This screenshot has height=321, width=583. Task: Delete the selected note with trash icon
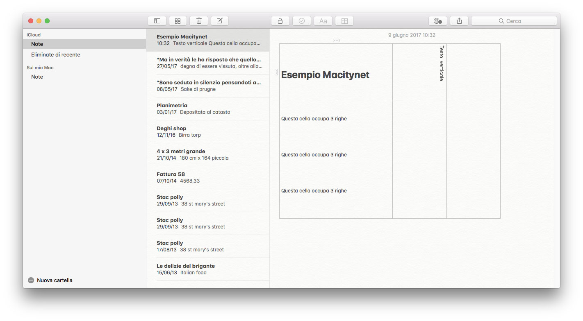[199, 21]
